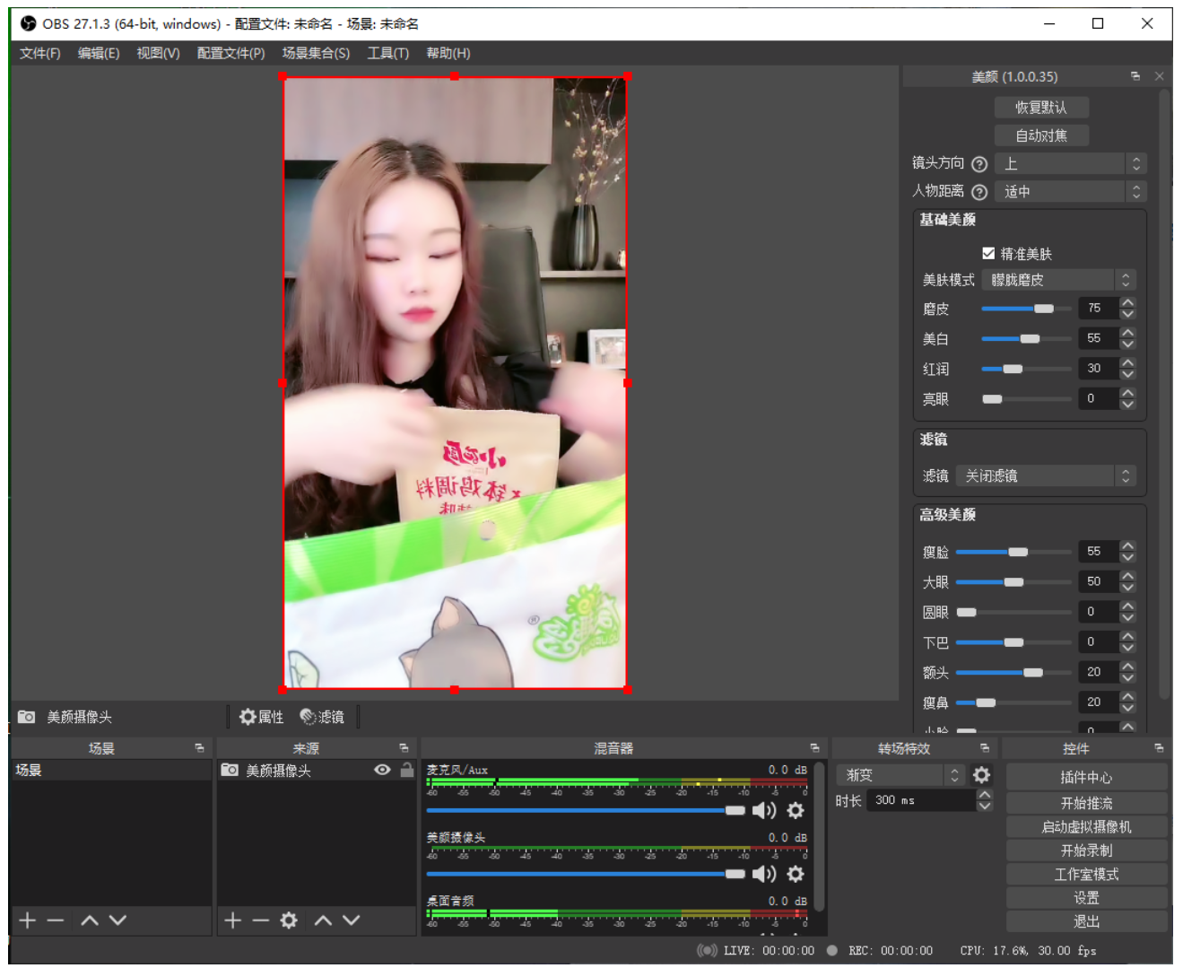
Task: Click the 恢复默认 button
Action: point(1042,108)
